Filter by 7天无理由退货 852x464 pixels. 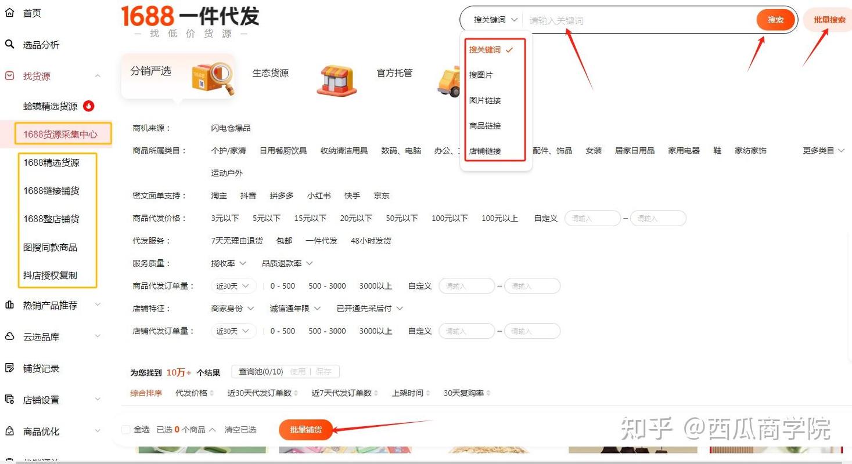click(237, 241)
